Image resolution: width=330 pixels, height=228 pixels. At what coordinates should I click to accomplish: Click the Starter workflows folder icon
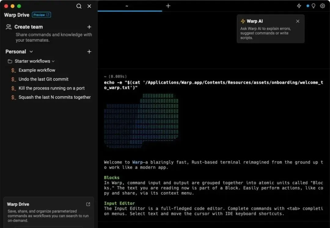coord(10,61)
